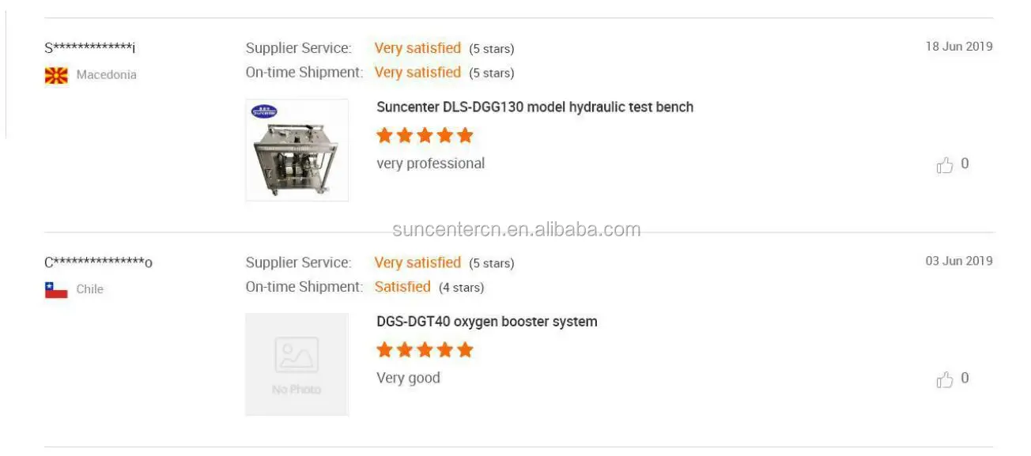The height and width of the screenshot is (456, 1031).
Task: Click the Chile country label
Action: [89, 289]
